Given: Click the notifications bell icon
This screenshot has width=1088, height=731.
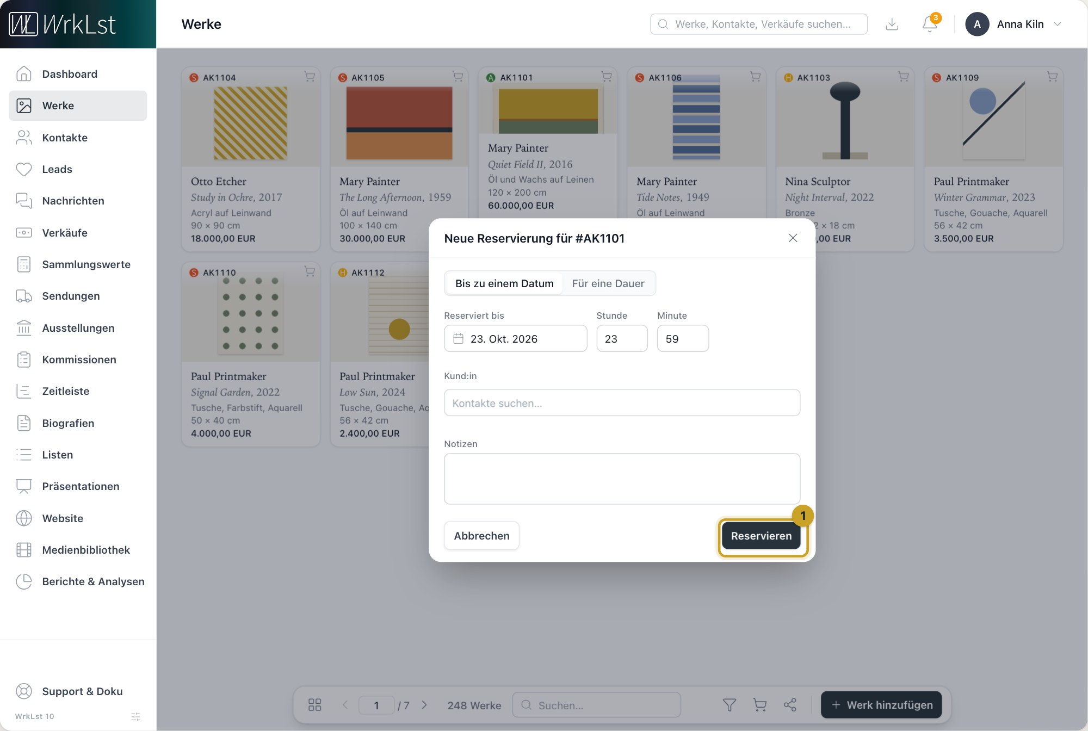Looking at the screenshot, I should tap(930, 24).
